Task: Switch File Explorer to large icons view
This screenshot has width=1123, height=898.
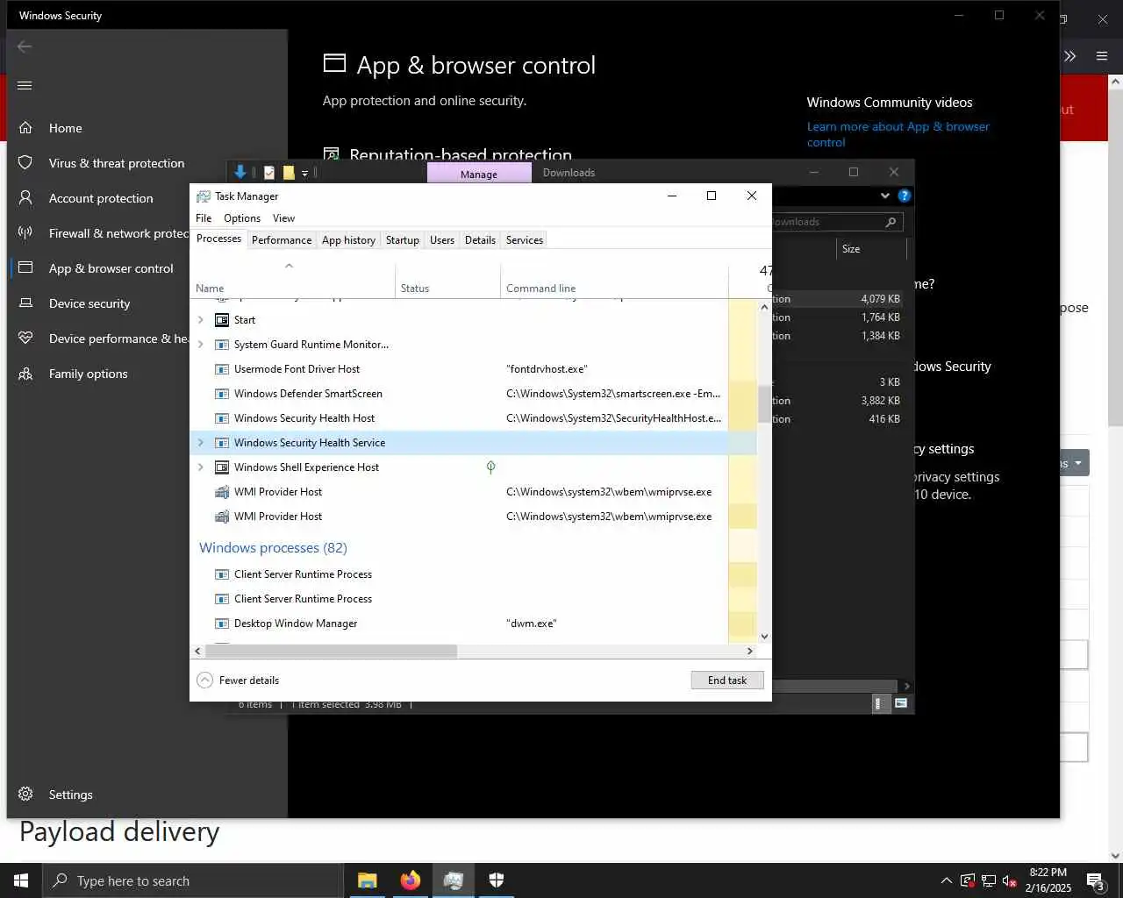Action: [x=901, y=703]
